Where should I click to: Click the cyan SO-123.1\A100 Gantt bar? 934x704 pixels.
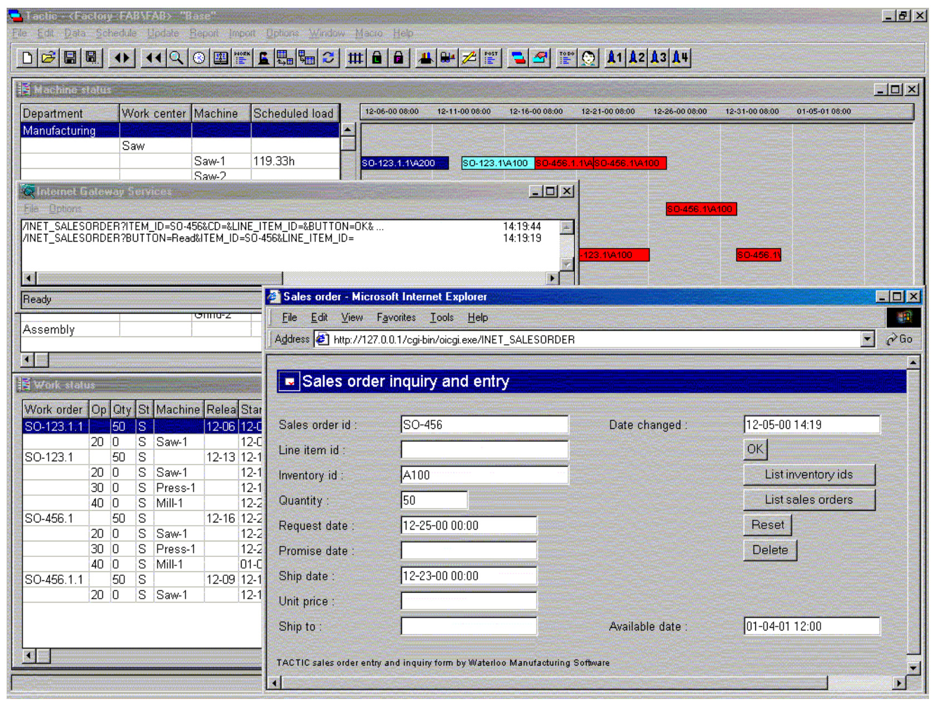coord(498,163)
